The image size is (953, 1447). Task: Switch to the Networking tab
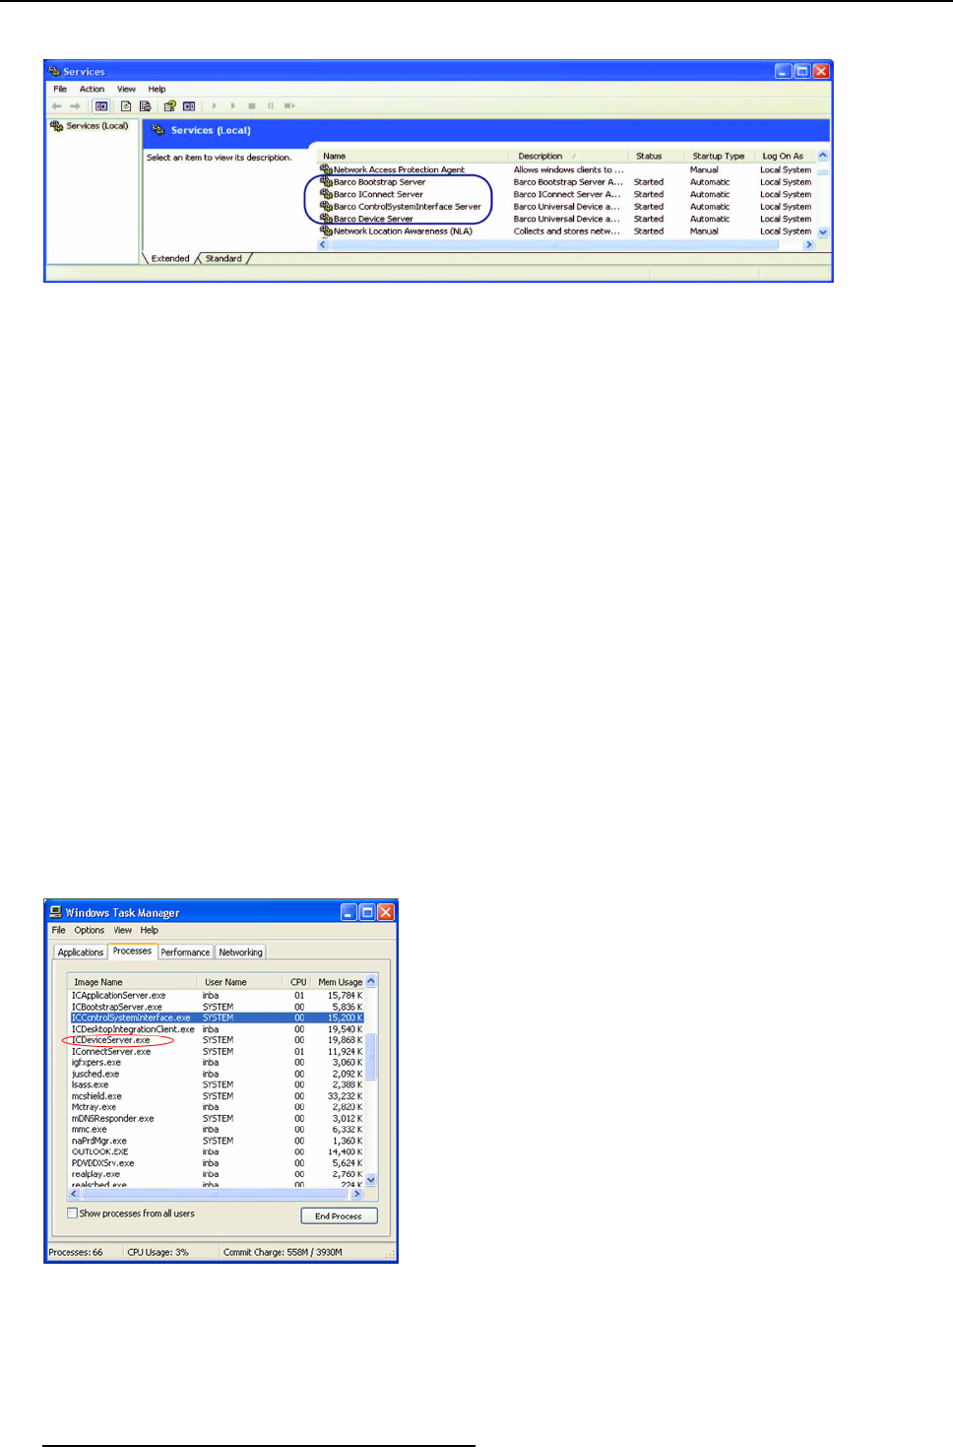point(240,953)
